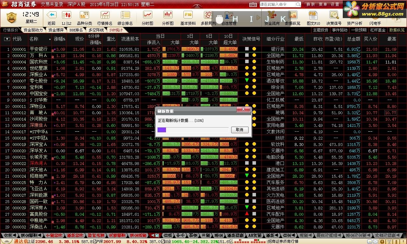Screen dimensions: 407x244
Task: Sort by the 涨幅% column header
Action: pyautogui.click(x=59, y=39)
